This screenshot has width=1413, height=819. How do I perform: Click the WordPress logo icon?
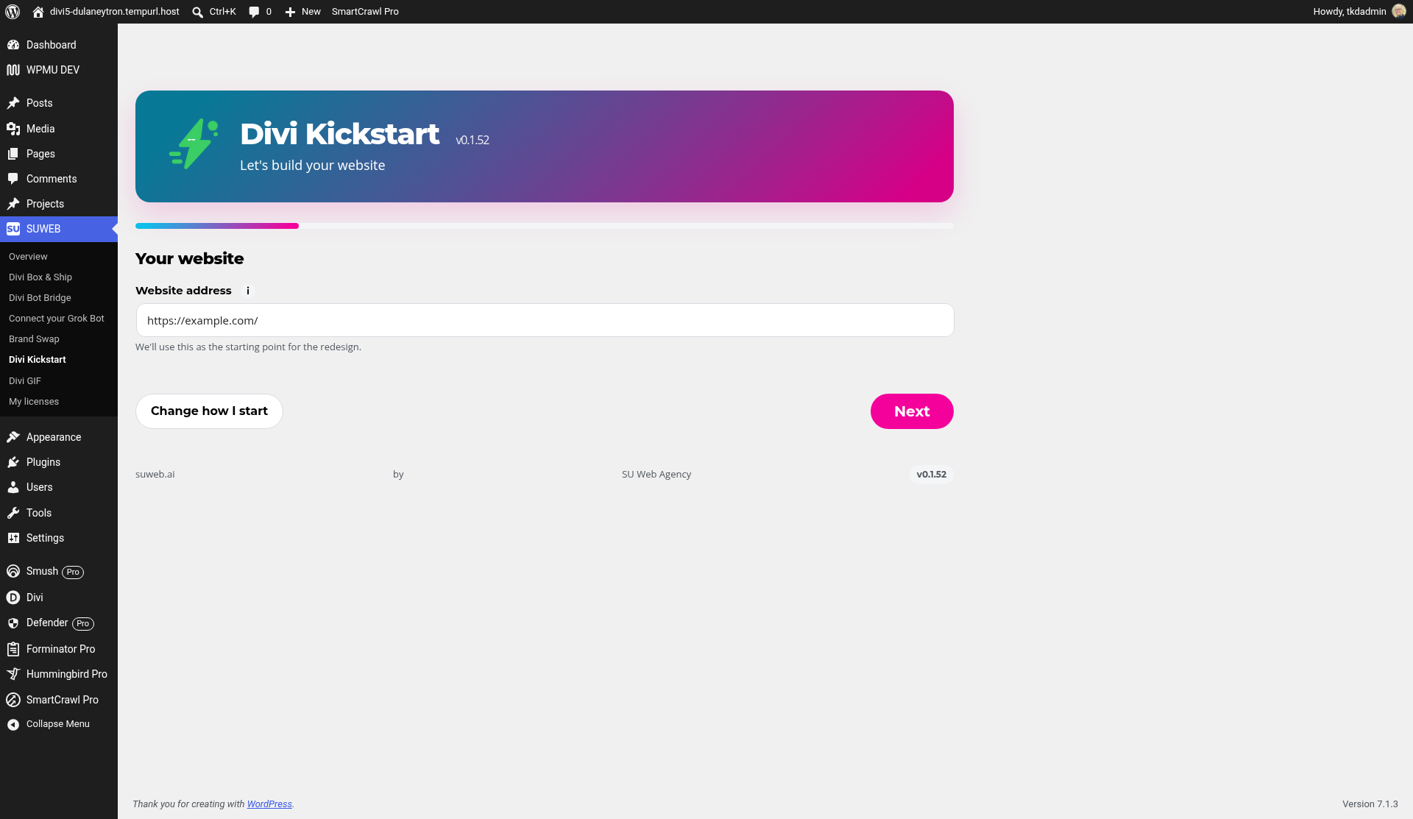click(x=13, y=12)
